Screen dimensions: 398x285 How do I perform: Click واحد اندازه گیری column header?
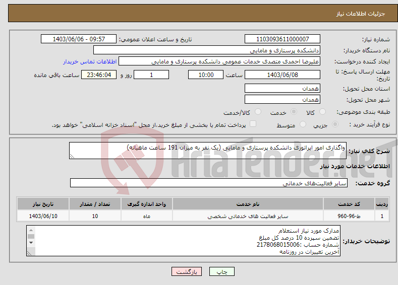tap(147, 204)
